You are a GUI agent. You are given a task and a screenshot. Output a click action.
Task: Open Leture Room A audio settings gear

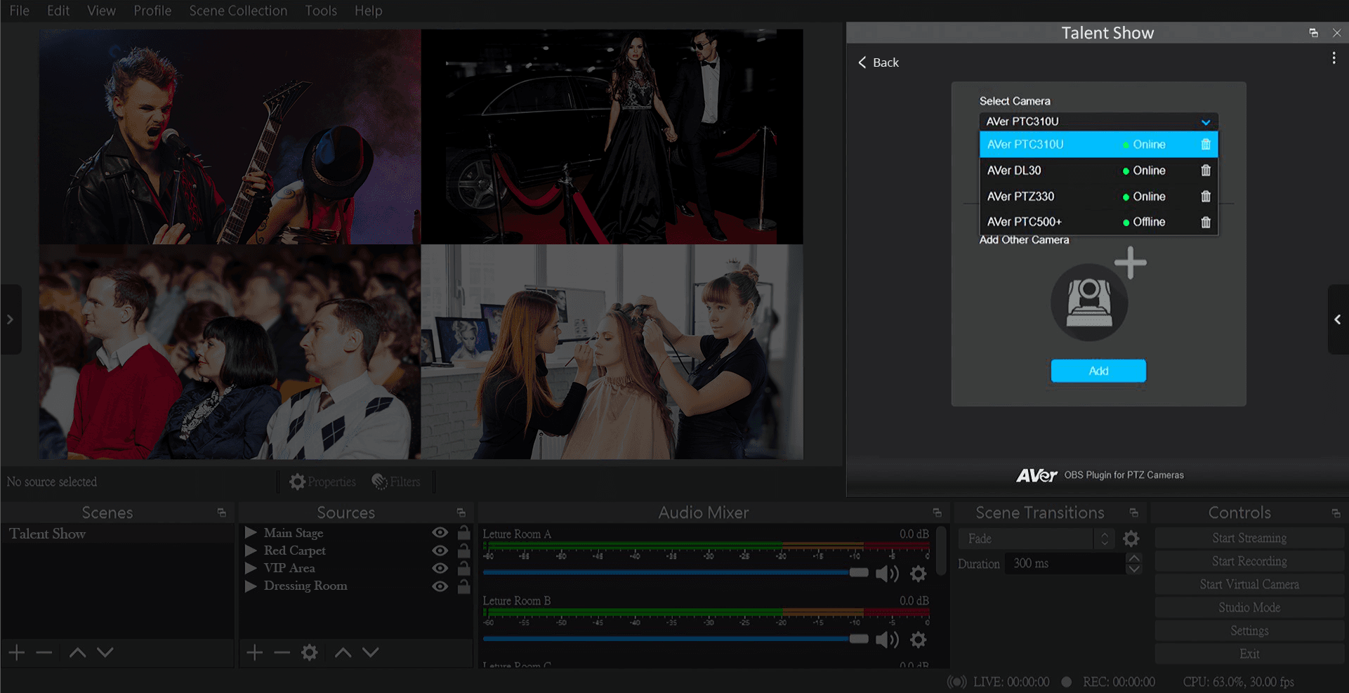[x=918, y=574]
